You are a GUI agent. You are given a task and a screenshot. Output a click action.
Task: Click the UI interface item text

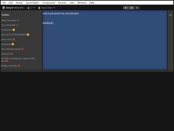pos(6,30)
